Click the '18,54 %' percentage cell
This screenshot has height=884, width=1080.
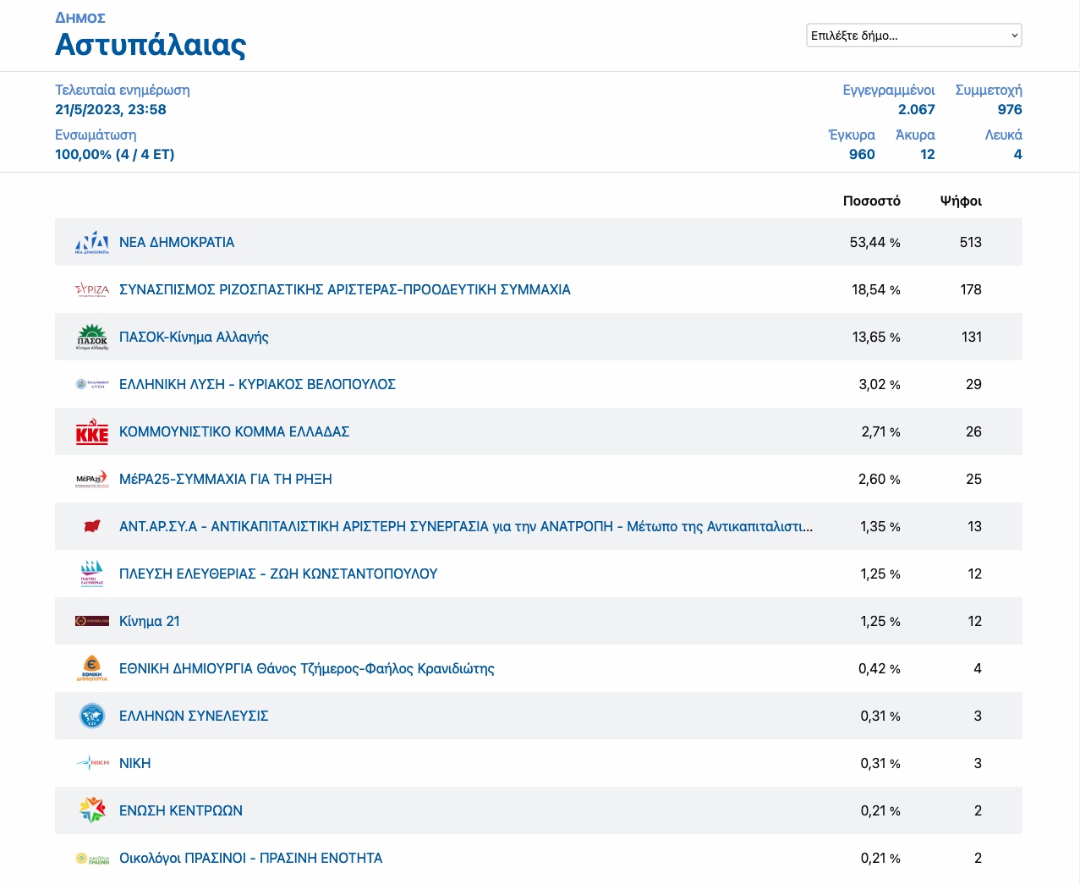pos(876,289)
